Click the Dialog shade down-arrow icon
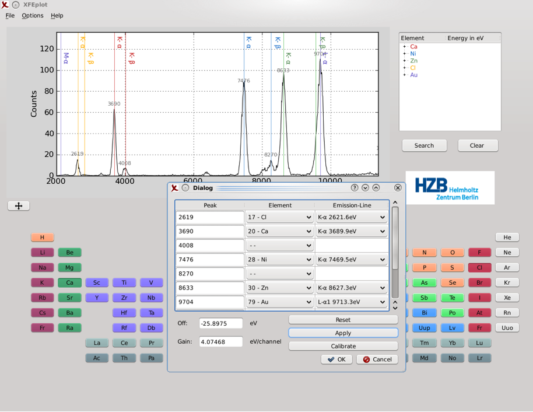Image resolution: width=533 pixels, height=412 pixels. (x=365, y=188)
